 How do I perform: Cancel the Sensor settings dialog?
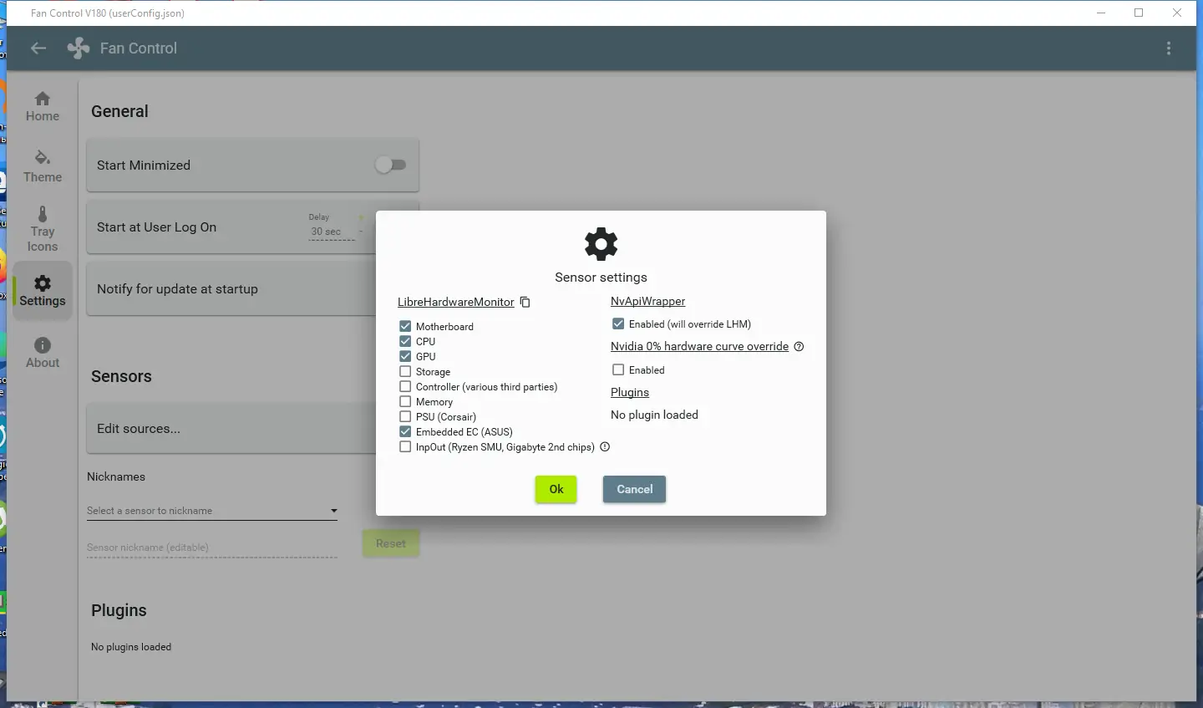tap(635, 489)
